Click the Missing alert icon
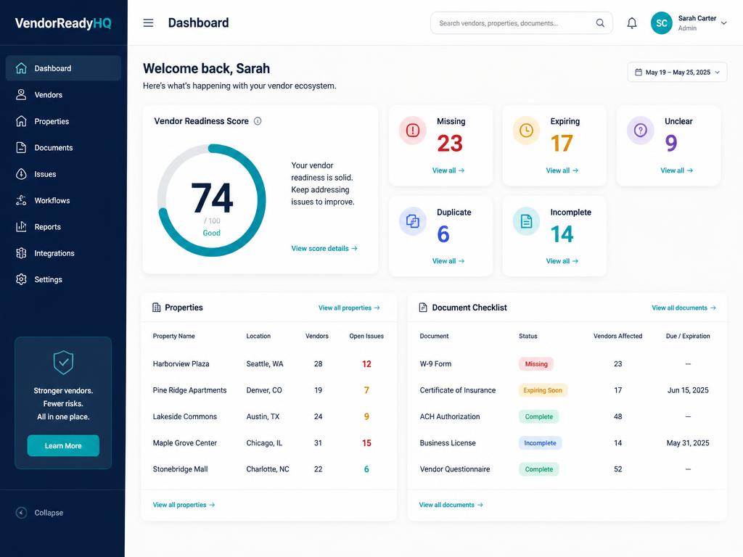The image size is (743, 557). 413,131
